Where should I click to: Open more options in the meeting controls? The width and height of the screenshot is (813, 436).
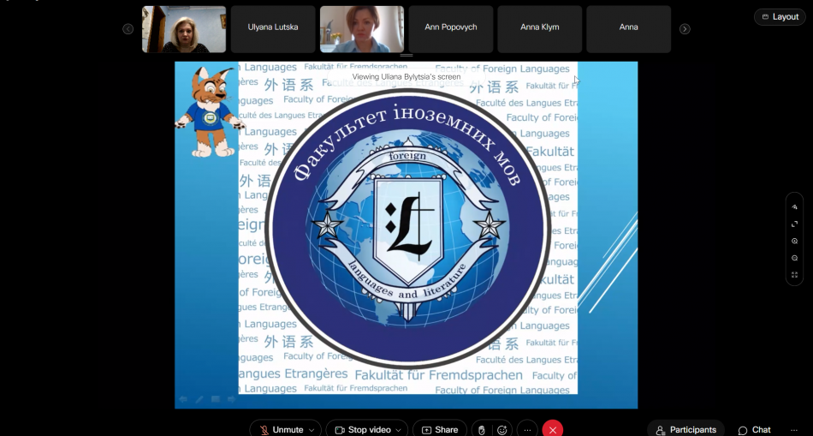528,429
